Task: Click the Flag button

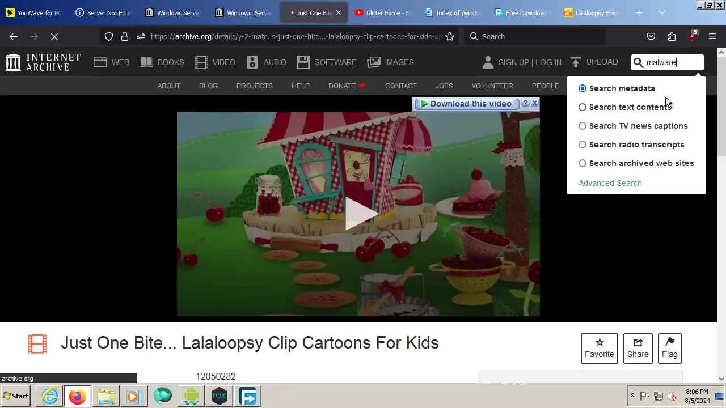Action: point(670,348)
